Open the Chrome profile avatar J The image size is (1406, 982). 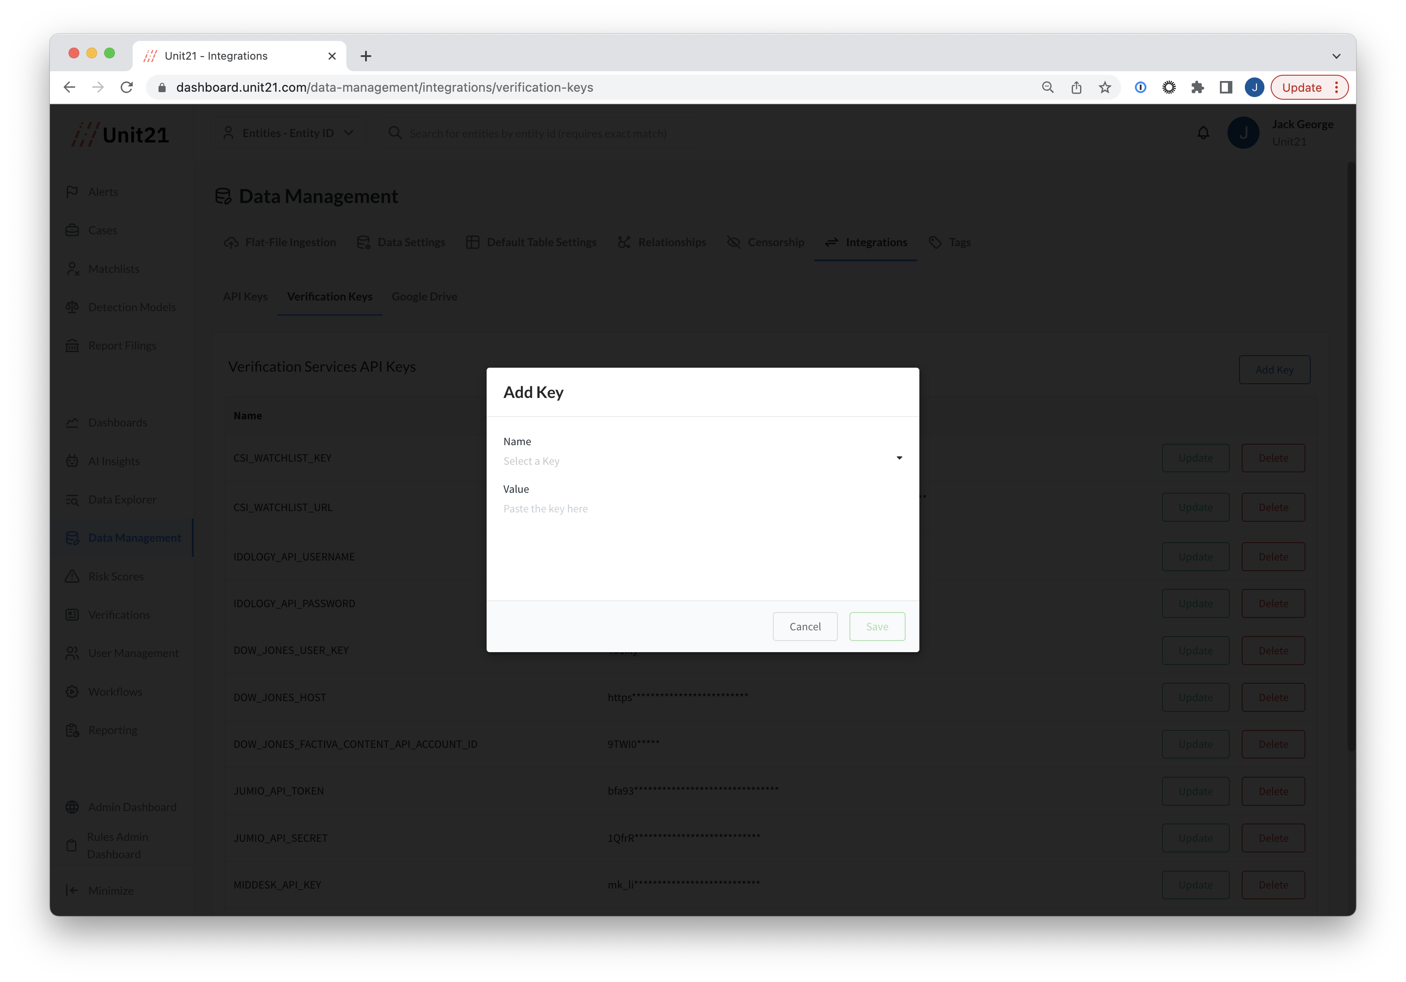1254,88
